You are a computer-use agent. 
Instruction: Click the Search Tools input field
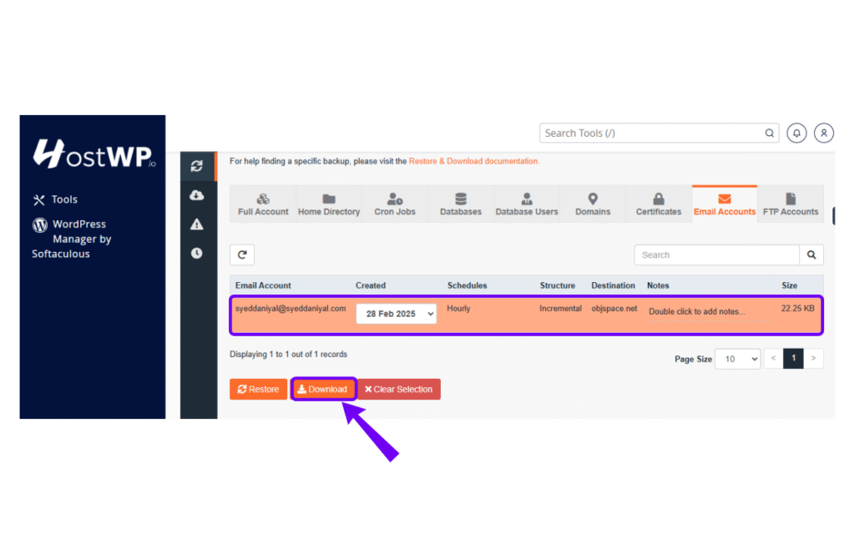click(x=651, y=133)
